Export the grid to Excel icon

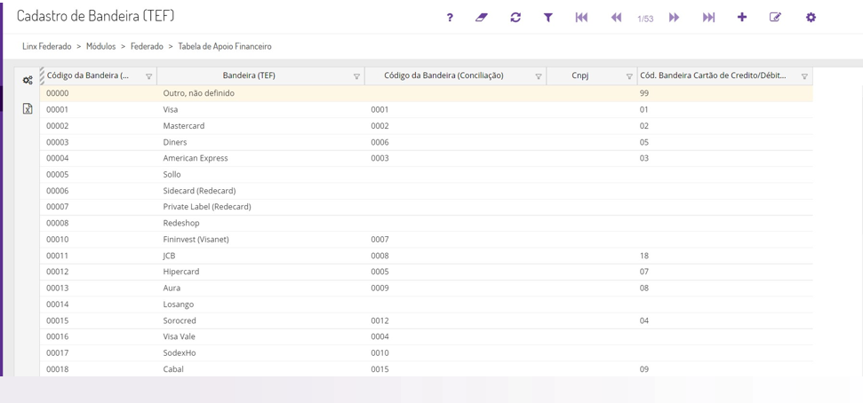[28, 108]
